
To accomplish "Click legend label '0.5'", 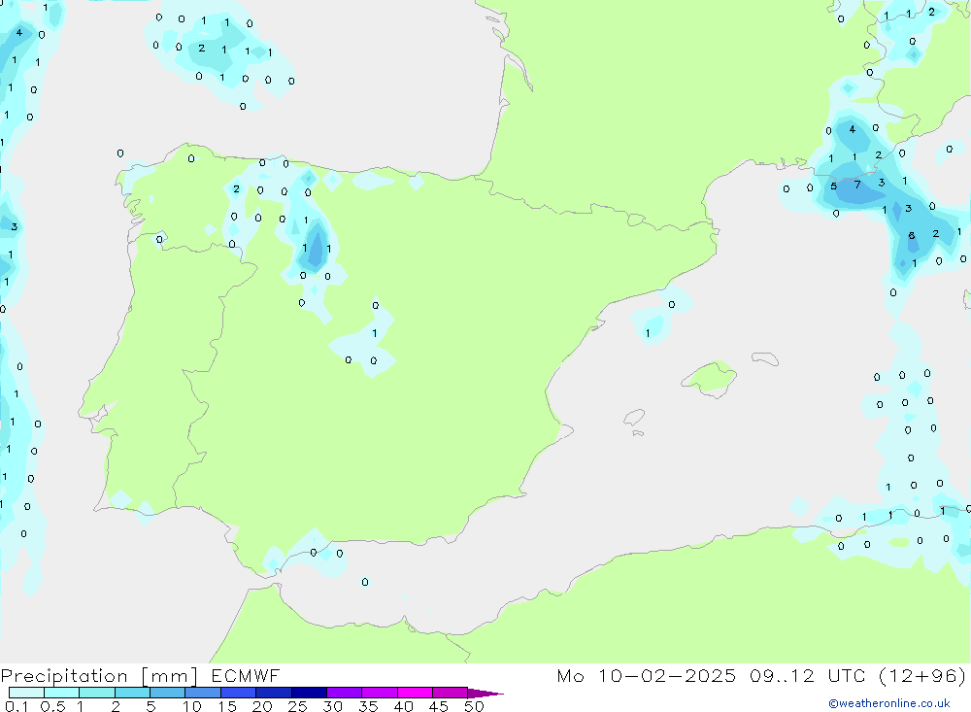I will click(52, 706).
